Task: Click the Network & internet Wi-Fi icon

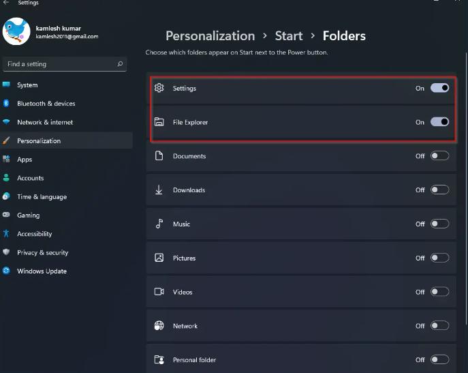Action: [x=7, y=122]
